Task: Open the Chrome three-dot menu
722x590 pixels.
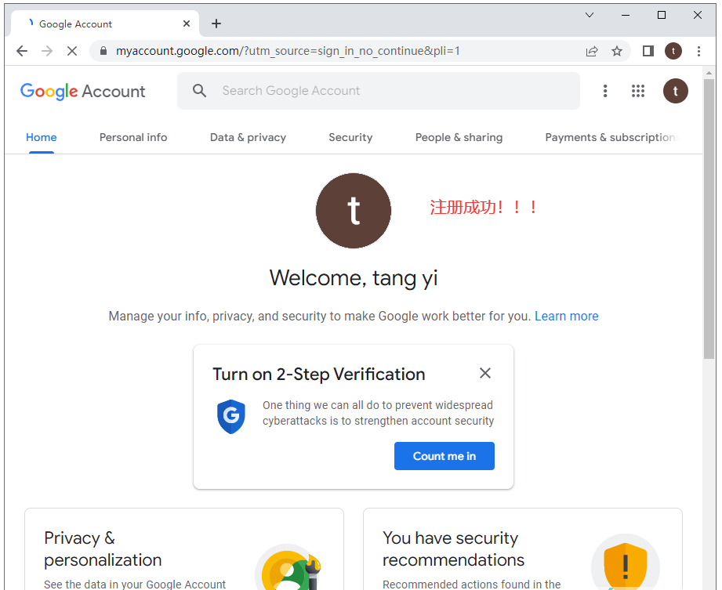Action: (698, 51)
